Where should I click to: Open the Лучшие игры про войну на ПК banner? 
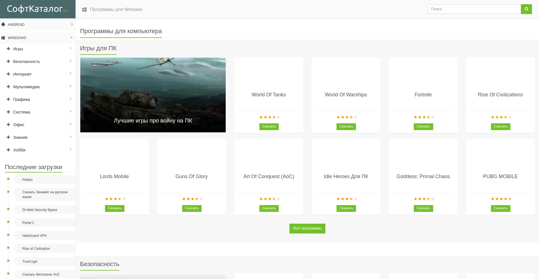[x=153, y=95]
